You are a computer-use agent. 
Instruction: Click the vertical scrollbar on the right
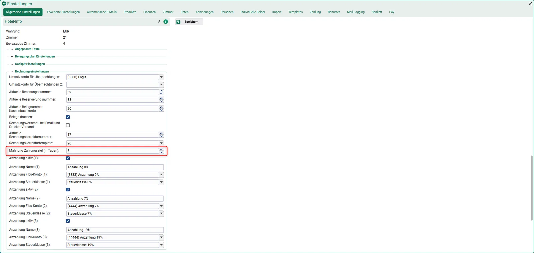(532, 188)
